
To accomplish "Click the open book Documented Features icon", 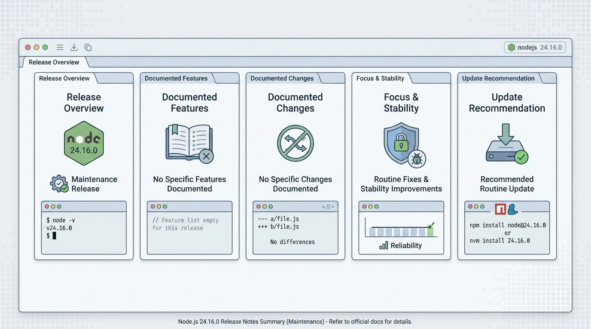I will (189, 144).
